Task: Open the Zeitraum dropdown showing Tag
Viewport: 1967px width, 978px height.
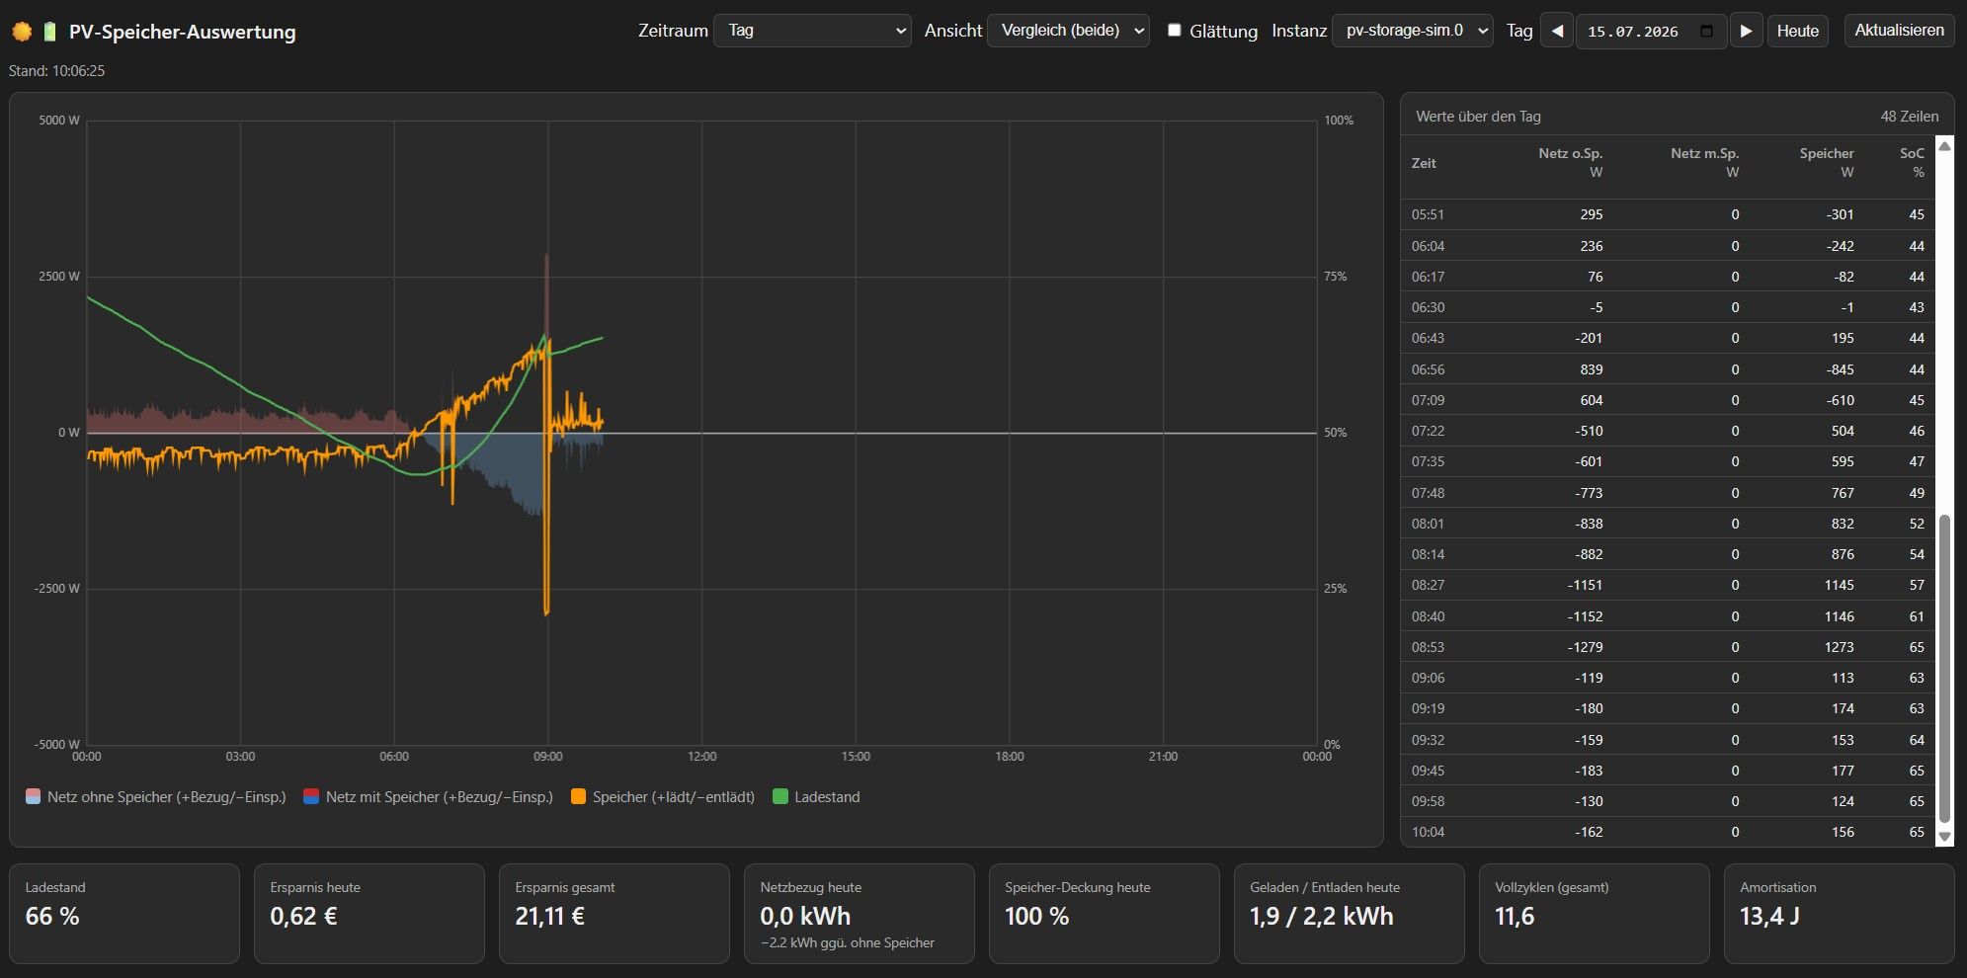Action: coord(812,31)
